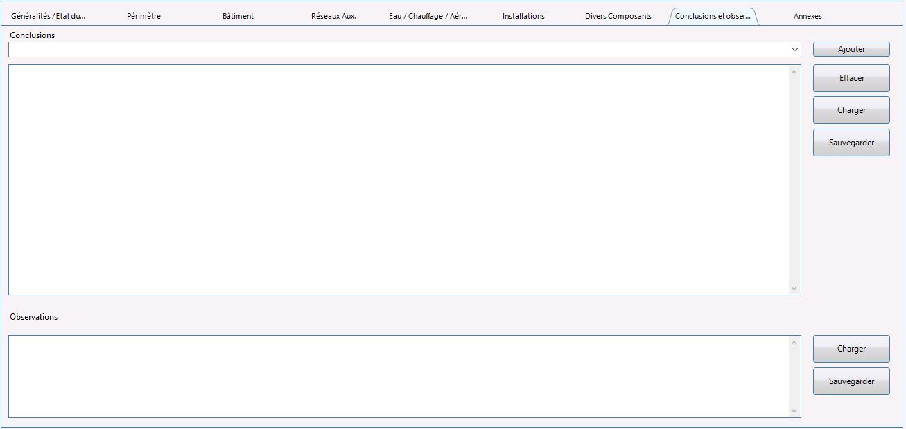Viewport: 906px width, 429px height.
Task: Open the Divers Composants tab
Action: 618,16
